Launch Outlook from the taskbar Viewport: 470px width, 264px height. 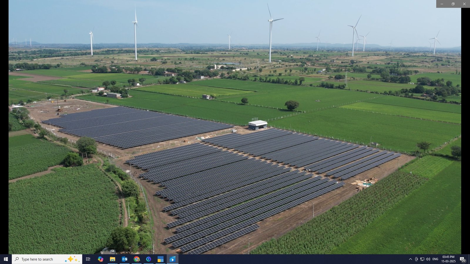click(125, 259)
